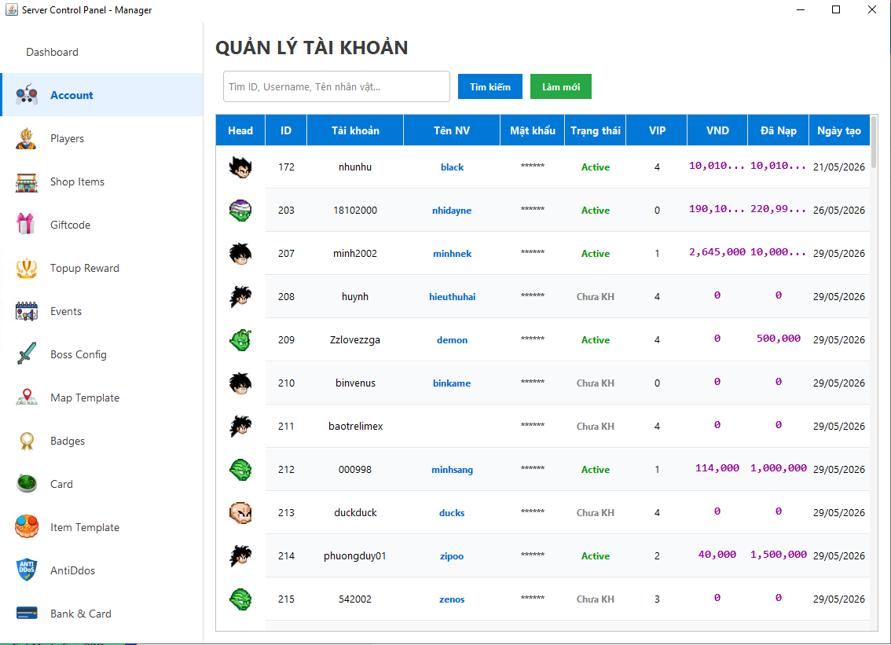Click the Events calendar icon
Viewport: 891px width, 645px height.
(x=27, y=311)
